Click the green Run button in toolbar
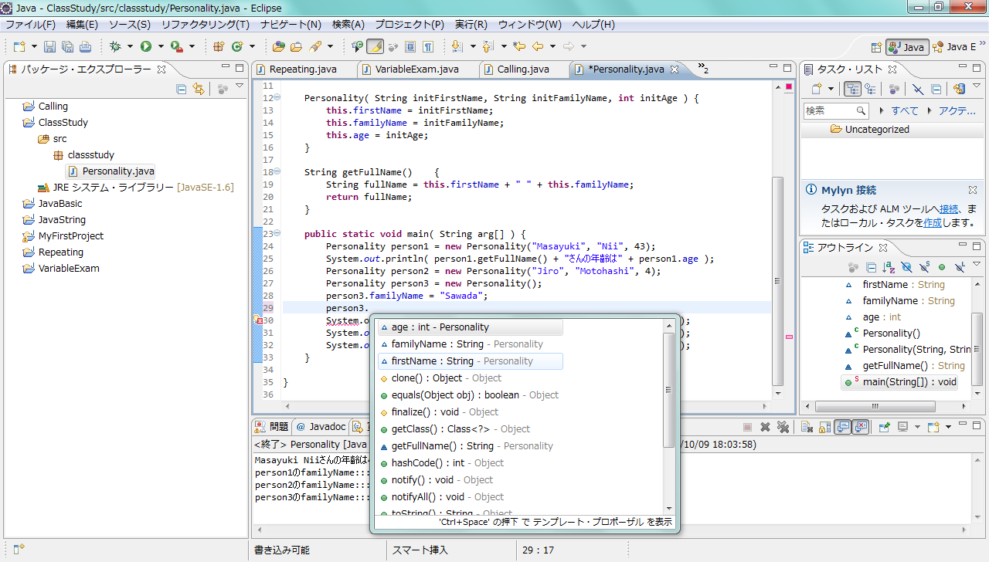 145,46
